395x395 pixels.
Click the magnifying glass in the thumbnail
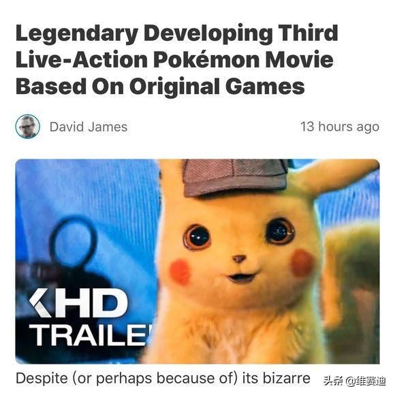tap(73, 242)
